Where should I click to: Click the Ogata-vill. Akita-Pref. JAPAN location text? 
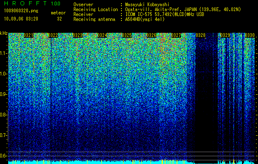click(x=183, y=9)
